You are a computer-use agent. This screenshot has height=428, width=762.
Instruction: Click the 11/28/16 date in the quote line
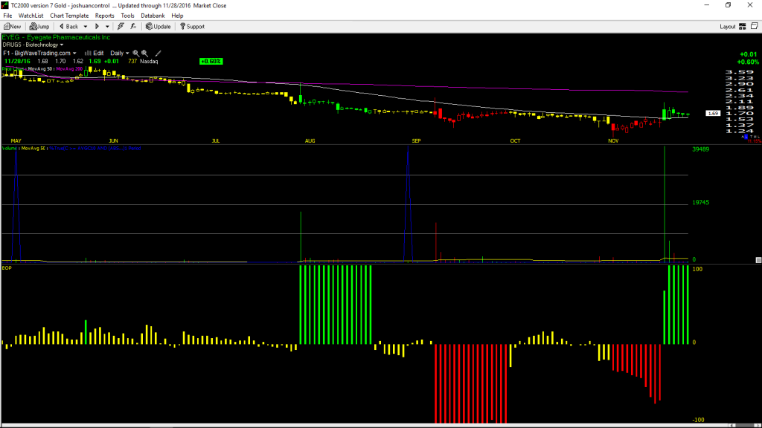click(x=18, y=61)
